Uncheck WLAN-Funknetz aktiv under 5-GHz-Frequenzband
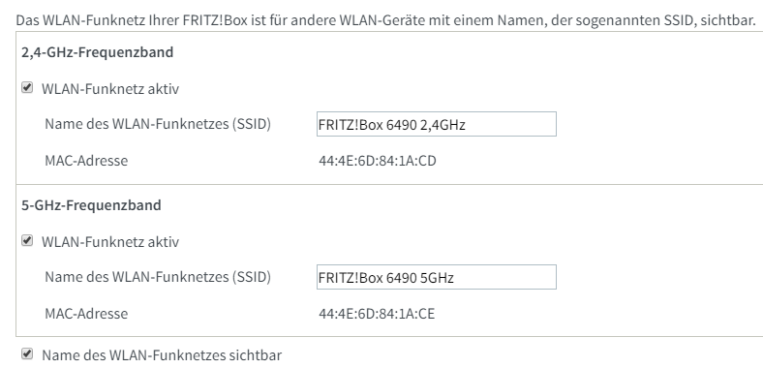 tap(27, 241)
